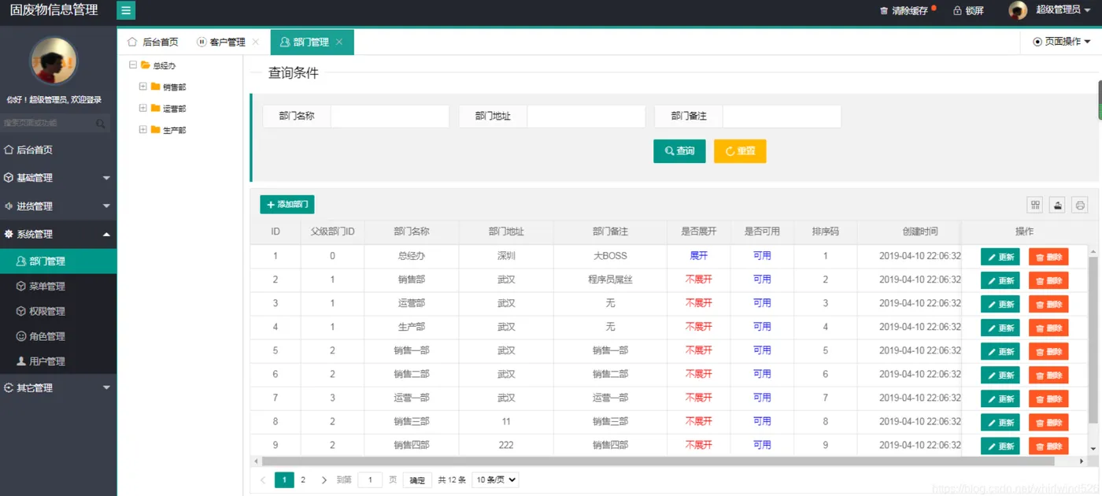Screen dimensions: 1102x496
Task: Click the 添加部门 button
Action: click(287, 205)
